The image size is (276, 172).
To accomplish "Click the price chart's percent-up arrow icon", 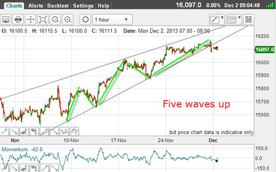I will click(x=24, y=131).
